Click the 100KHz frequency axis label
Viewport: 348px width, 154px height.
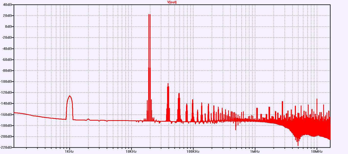click(x=193, y=151)
